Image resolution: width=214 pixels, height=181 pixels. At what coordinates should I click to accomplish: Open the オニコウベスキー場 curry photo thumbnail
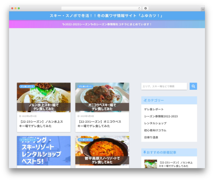point(102,97)
